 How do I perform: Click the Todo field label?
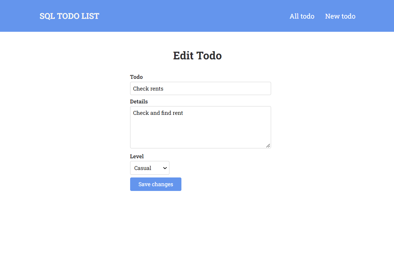(136, 77)
